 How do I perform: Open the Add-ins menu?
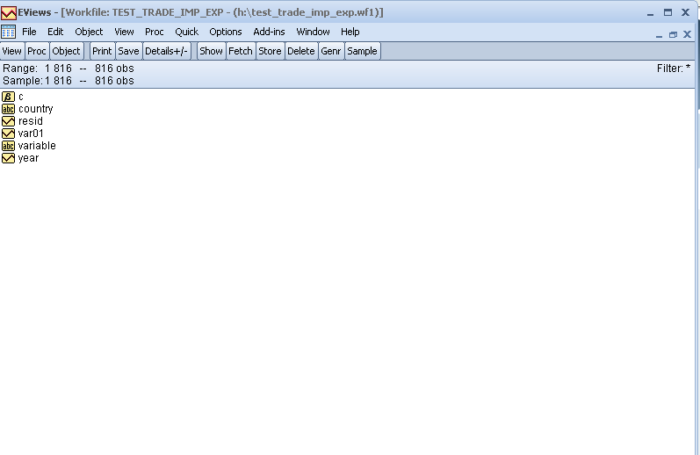pyautogui.click(x=269, y=32)
